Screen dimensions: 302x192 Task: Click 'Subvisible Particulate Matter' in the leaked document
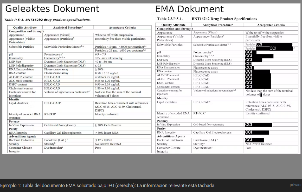tap(62, 47)
